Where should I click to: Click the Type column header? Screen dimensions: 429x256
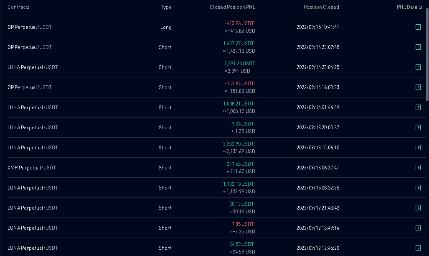[x=166, y=7]
